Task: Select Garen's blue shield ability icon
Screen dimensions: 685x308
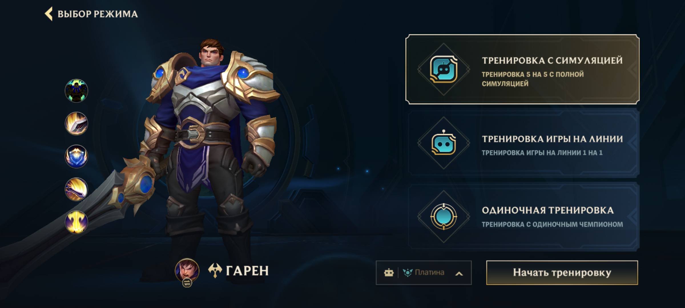Action: coord(76,156)
